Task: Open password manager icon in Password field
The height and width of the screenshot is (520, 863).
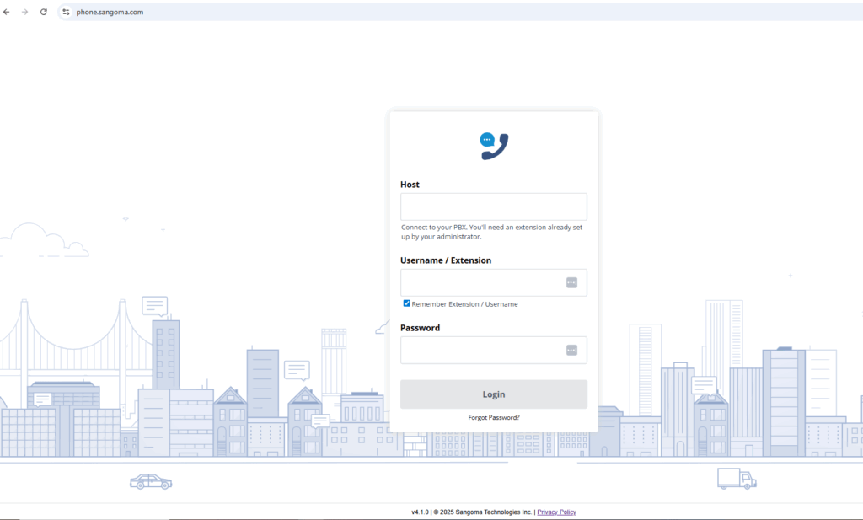Action: 572,350
